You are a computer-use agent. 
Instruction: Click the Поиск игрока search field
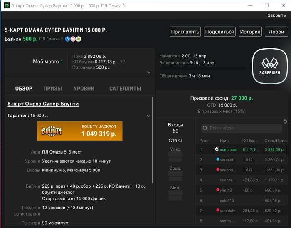point(241,129)
